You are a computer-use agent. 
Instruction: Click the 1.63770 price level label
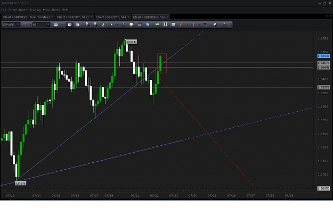point(323,87)
